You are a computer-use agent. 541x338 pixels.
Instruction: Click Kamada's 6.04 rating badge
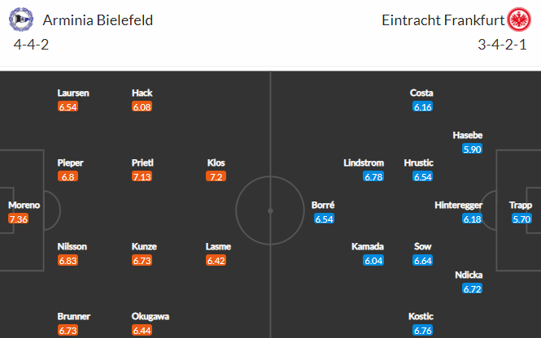pos(373,261)
